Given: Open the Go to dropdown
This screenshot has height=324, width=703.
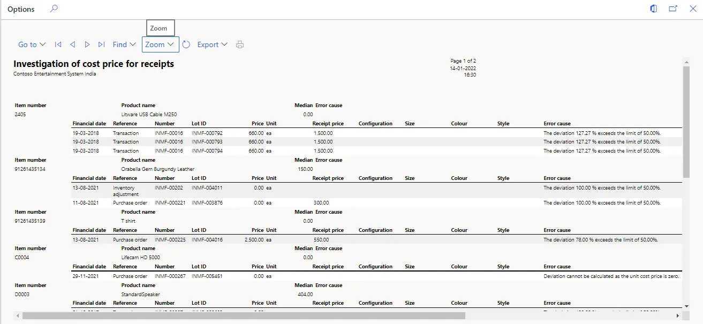Looking at the screenshot, I should [32, 44].
